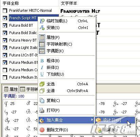The height and width of the screenshot is (137, 140).
Task: Open the properties (属性) icon in the context menu
Action: coord(42,37)
